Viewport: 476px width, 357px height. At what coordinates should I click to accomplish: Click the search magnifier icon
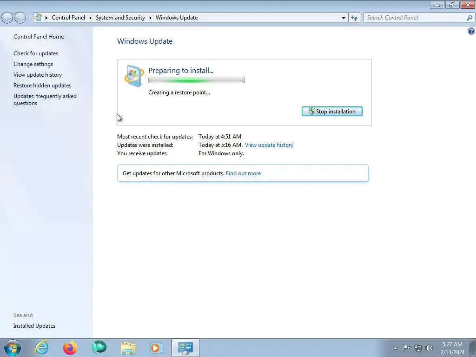pyautogui.click(x=469, y=18)
